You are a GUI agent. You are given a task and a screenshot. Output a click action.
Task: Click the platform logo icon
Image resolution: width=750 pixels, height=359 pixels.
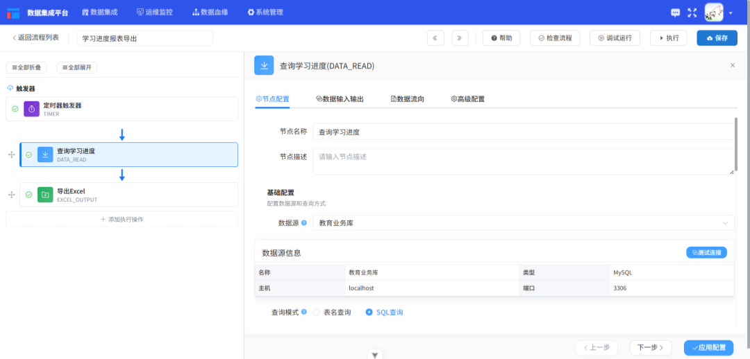click(13, 13)
